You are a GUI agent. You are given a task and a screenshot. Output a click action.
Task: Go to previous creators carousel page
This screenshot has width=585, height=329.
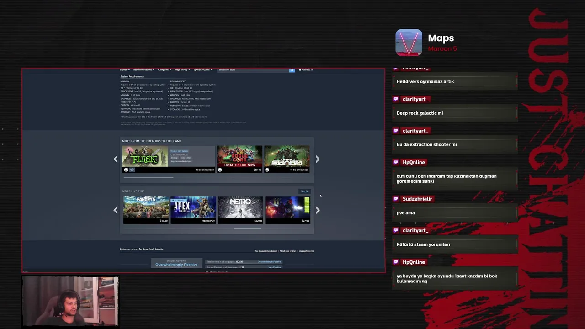116,159
